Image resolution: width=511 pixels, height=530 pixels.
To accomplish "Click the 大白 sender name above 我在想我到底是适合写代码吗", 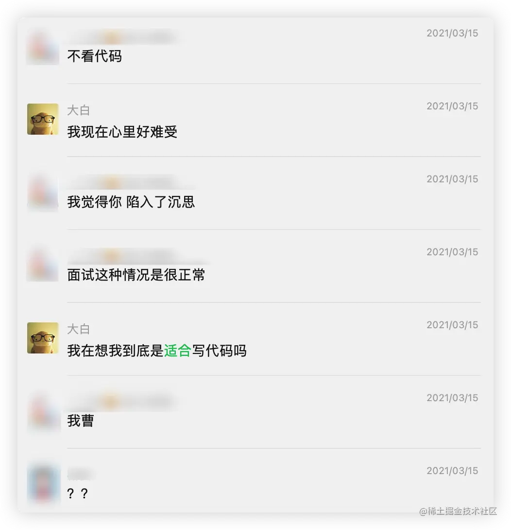I will pos(78,329).
